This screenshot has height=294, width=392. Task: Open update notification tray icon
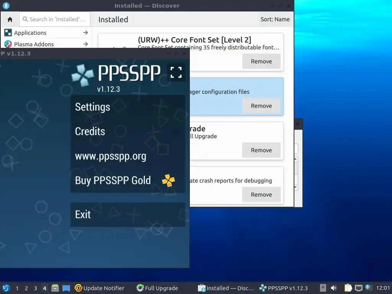368,287
